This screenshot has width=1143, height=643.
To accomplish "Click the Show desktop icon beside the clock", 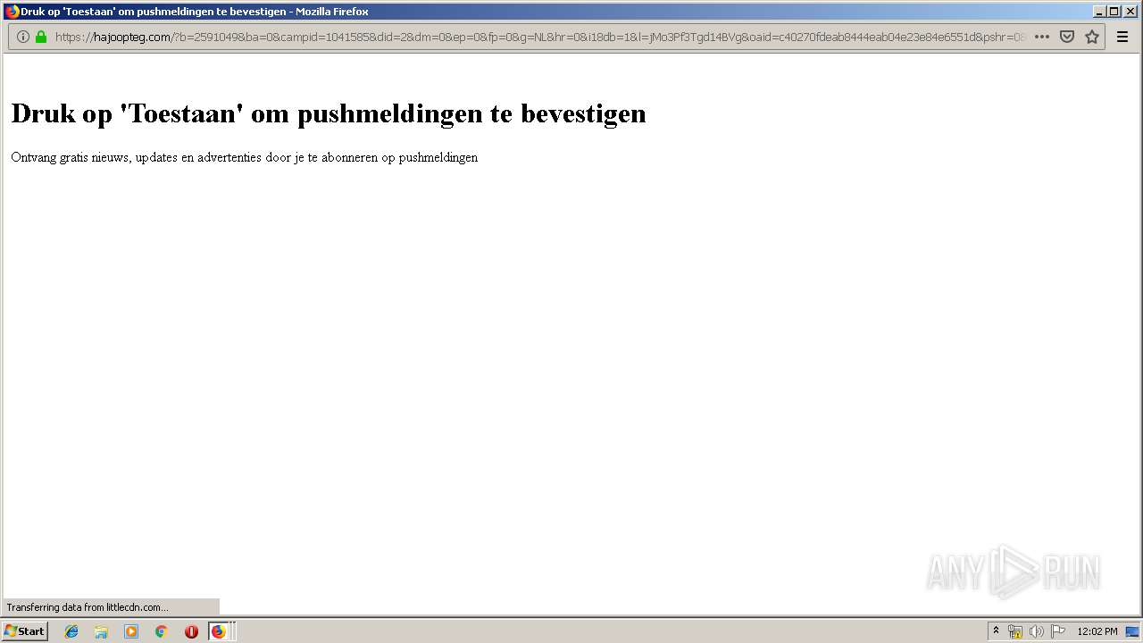I will point(1132,631).
